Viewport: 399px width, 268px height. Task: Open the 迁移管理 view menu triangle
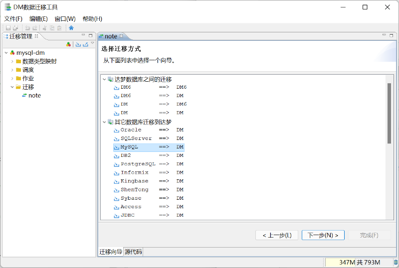tap(92, 43)
